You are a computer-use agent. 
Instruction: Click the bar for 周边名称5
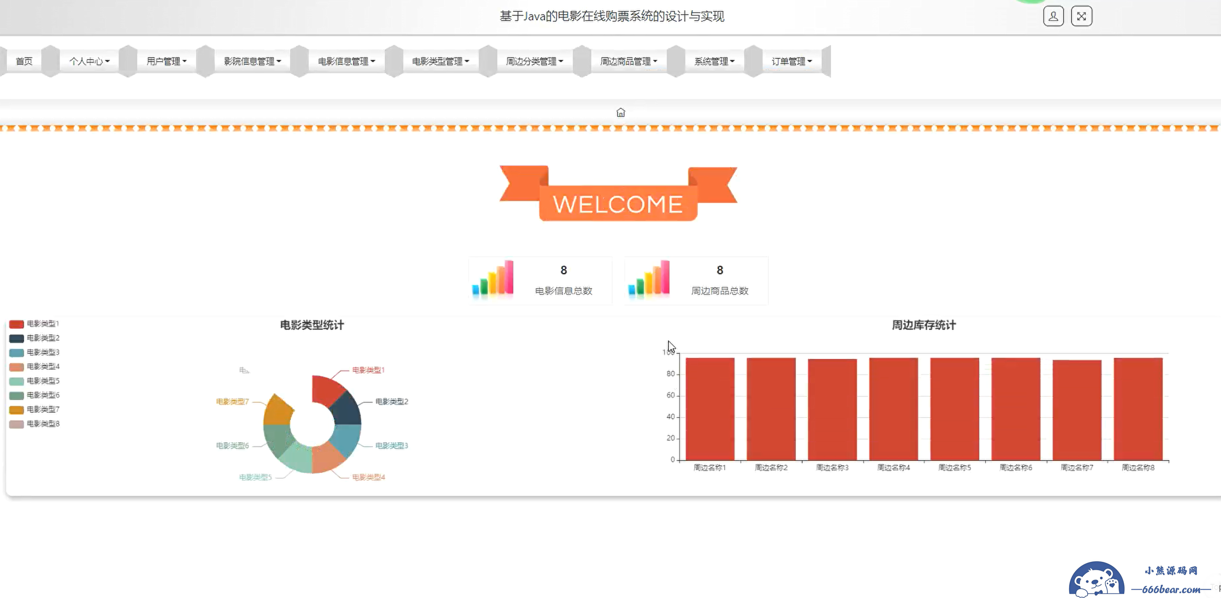pos(955,409)
